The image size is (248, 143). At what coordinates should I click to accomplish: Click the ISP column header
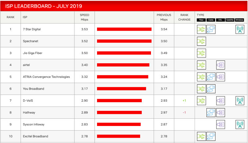25,17
